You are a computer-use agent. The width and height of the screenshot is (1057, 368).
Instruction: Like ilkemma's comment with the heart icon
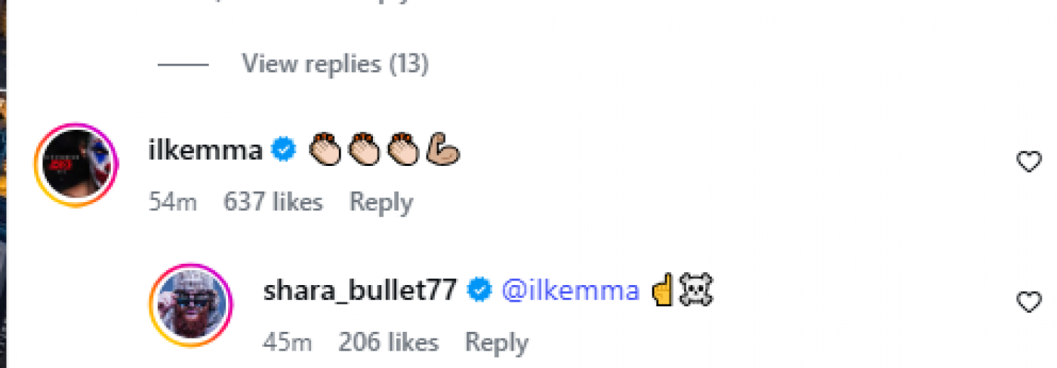pos(1029,161)
